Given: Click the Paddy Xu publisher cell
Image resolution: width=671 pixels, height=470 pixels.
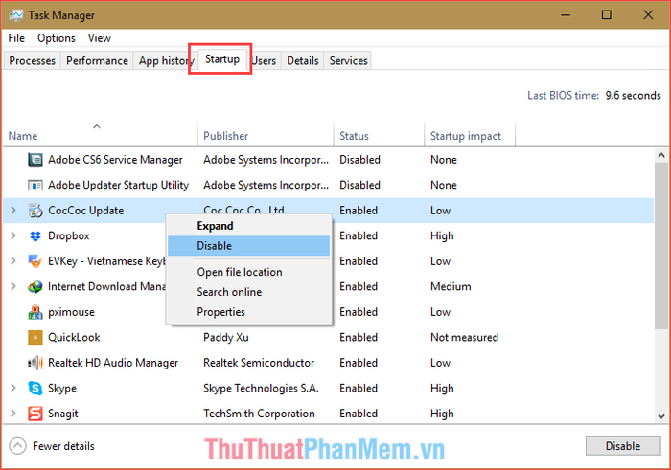Looking at the screenshot, I should click(x=226, y=338).
